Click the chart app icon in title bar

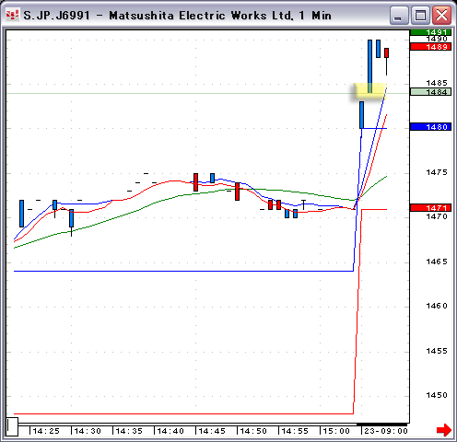coord(13,15)
